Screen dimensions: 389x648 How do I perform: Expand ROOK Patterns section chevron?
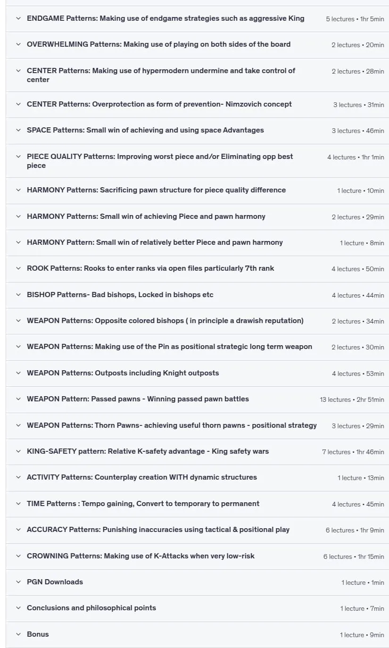coord(18,268)
